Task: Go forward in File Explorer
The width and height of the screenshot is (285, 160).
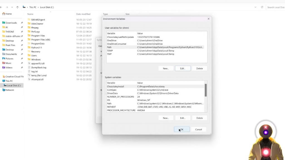Action: pyautogui.click(x=7, y=7)
